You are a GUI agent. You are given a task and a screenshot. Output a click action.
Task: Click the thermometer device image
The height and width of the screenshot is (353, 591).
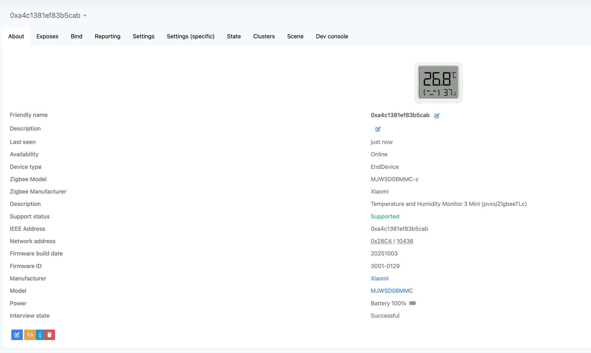pos(438,82)
